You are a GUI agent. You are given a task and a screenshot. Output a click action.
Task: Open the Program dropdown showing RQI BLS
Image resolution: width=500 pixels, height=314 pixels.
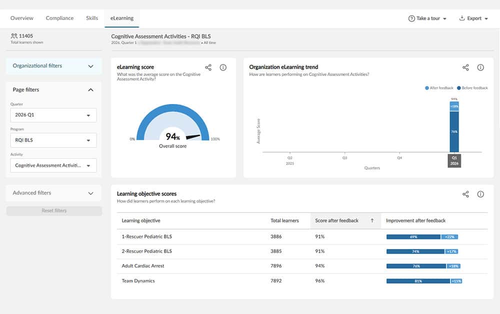pyautogui.click(x=53, y=140)
